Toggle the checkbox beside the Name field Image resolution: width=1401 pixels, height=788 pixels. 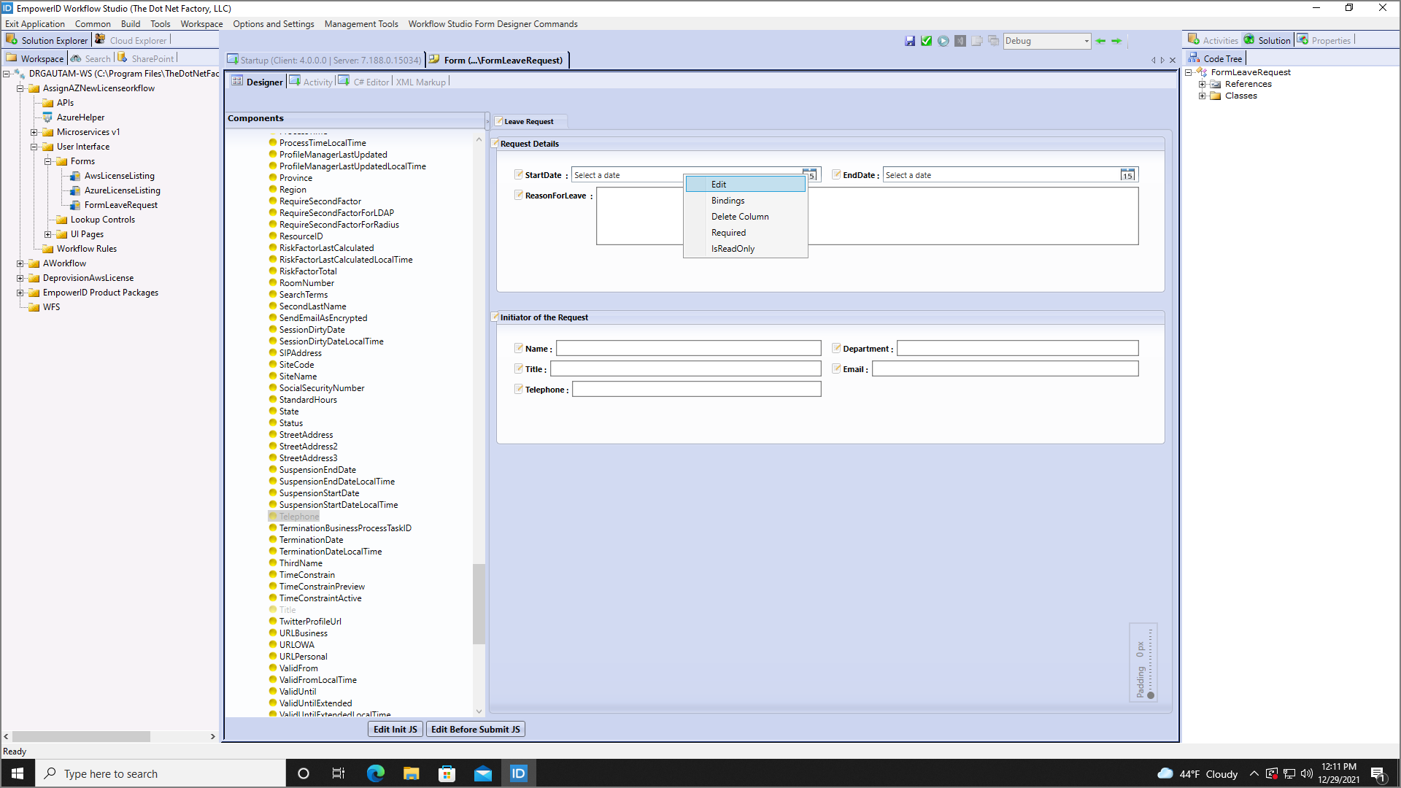click(519, 348)
